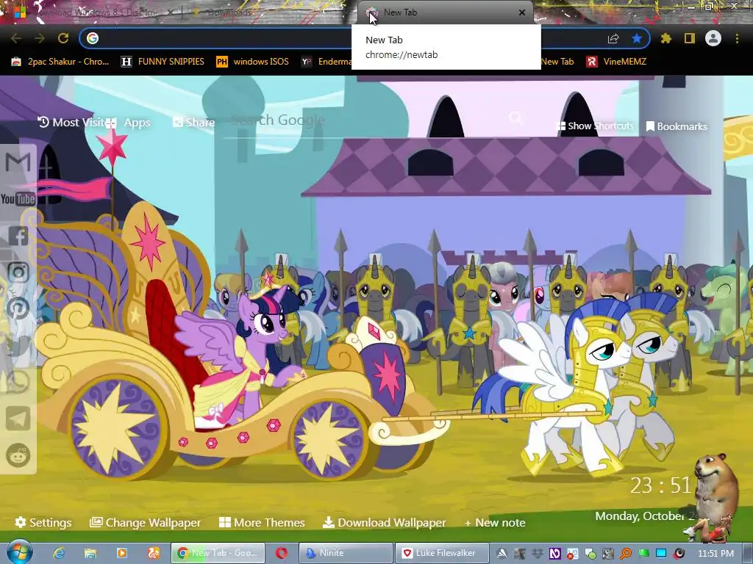Open the Bookmarks panel on the page
753x564 pixels.
[677, 126]
